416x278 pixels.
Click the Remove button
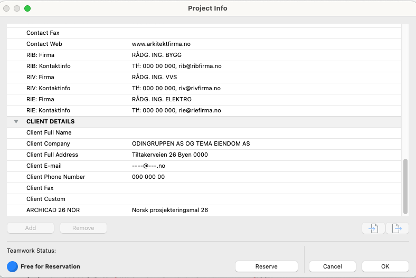click(83, 228)
